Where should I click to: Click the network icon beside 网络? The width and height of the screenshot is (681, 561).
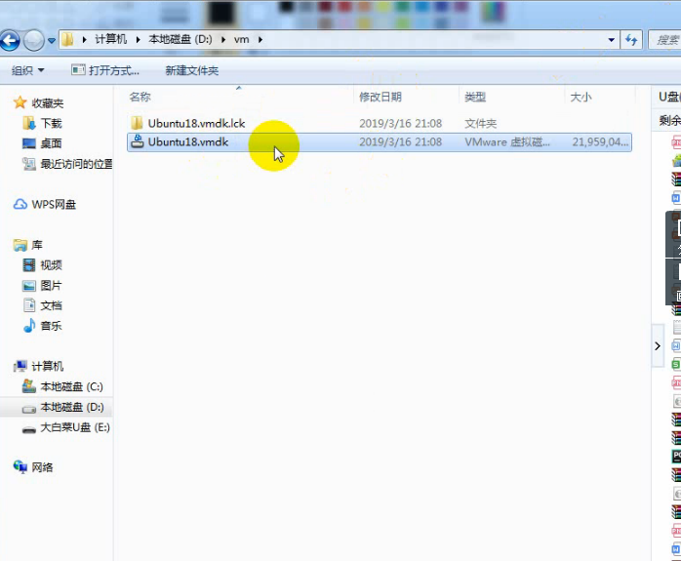pos(20,466)
